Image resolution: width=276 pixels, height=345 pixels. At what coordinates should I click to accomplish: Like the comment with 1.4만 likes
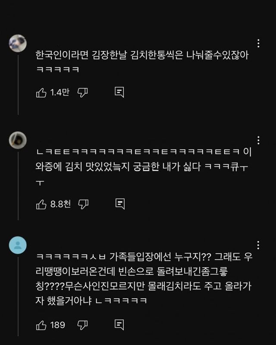pos(41,92)
